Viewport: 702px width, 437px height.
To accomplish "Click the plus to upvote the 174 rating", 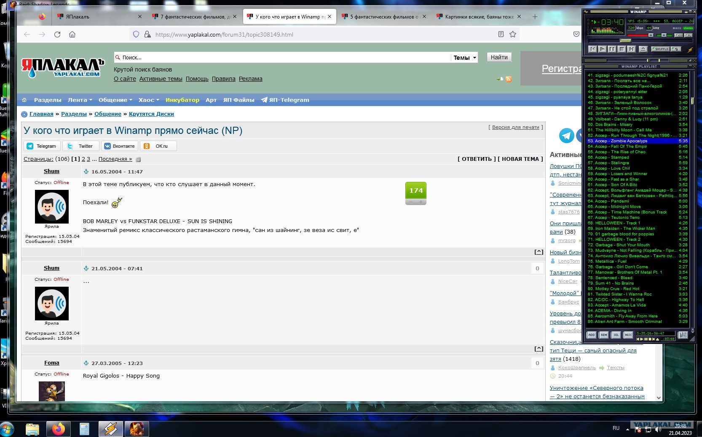I will [x=421, y=202].
